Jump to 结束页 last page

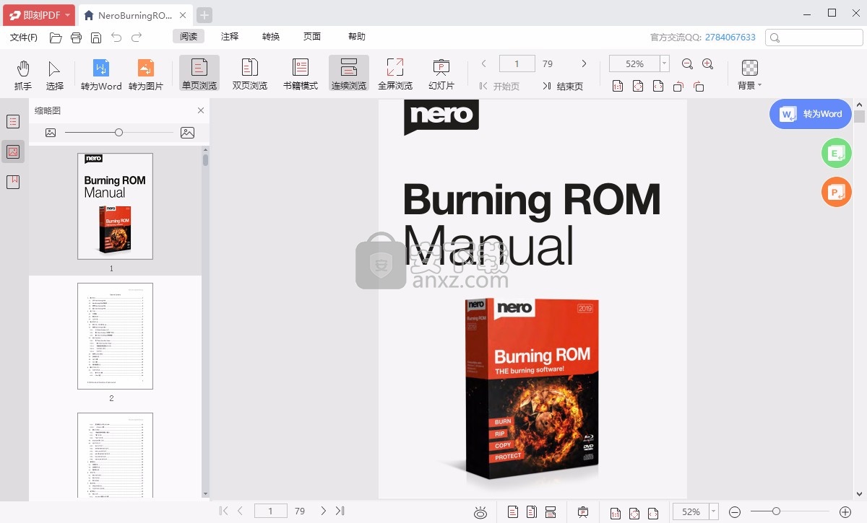(563, 87)
